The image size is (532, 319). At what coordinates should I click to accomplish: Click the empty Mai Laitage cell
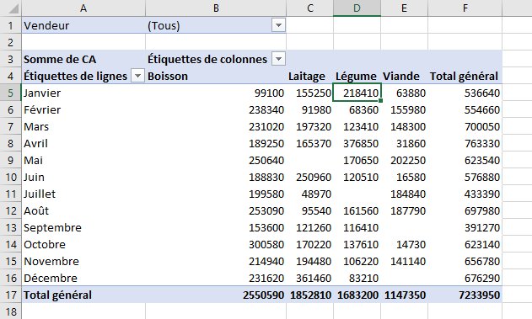pyautogui.click(x=309, y=160)
